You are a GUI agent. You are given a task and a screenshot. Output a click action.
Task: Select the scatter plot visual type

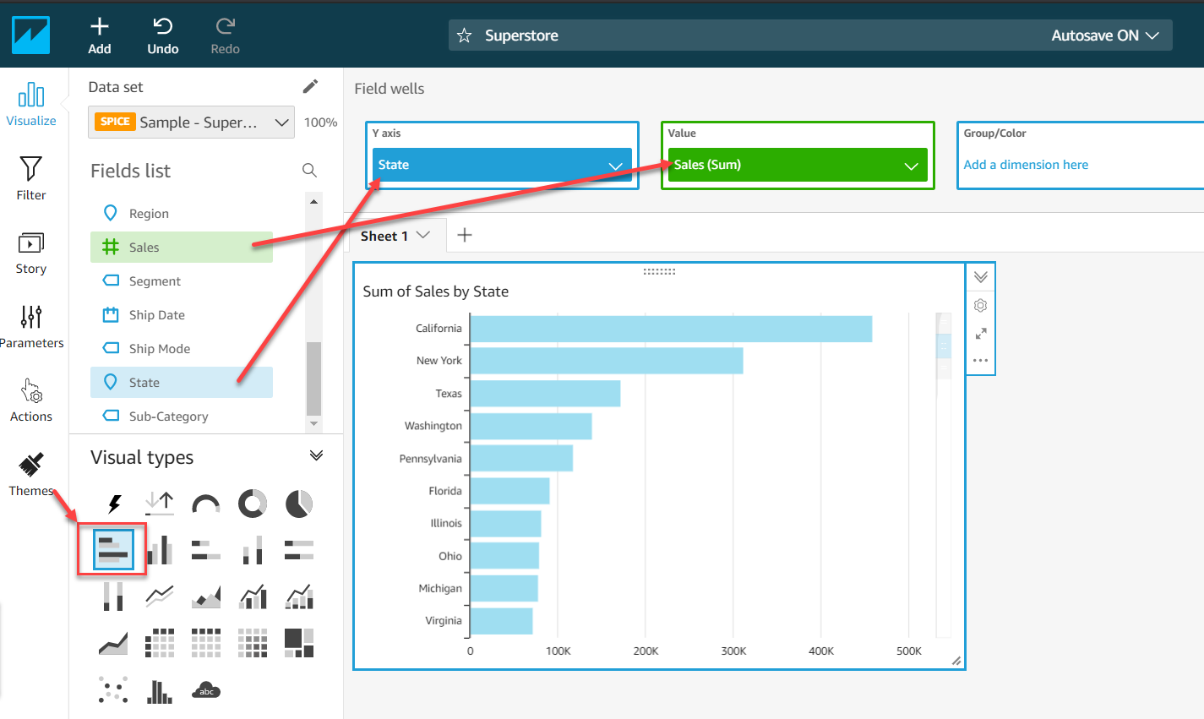[x=112, y=689]
